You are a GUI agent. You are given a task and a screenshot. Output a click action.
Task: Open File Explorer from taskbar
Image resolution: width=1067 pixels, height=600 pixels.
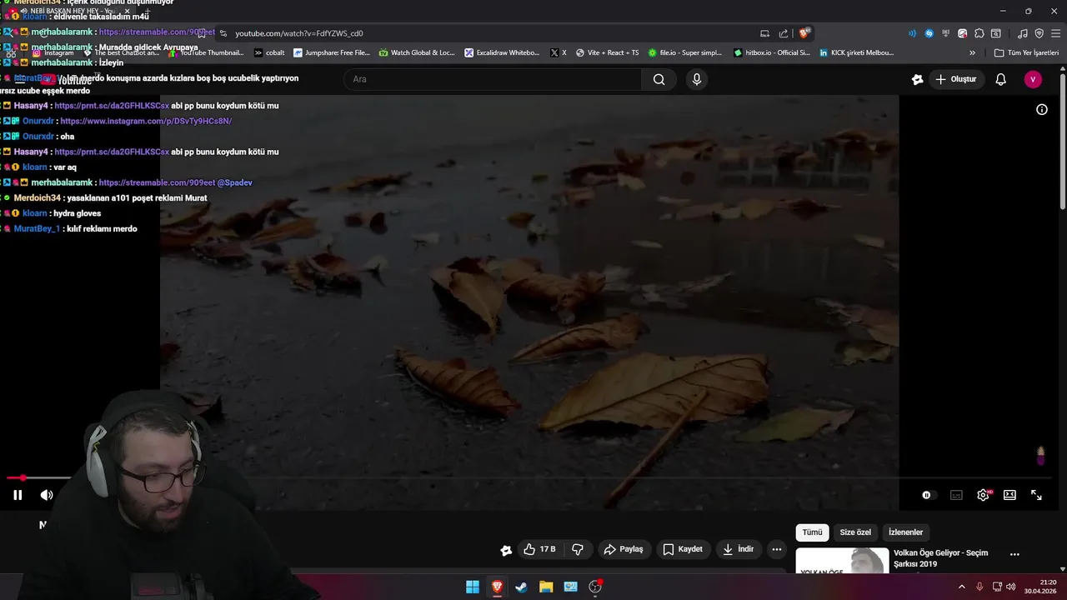[x=546, y=587]
